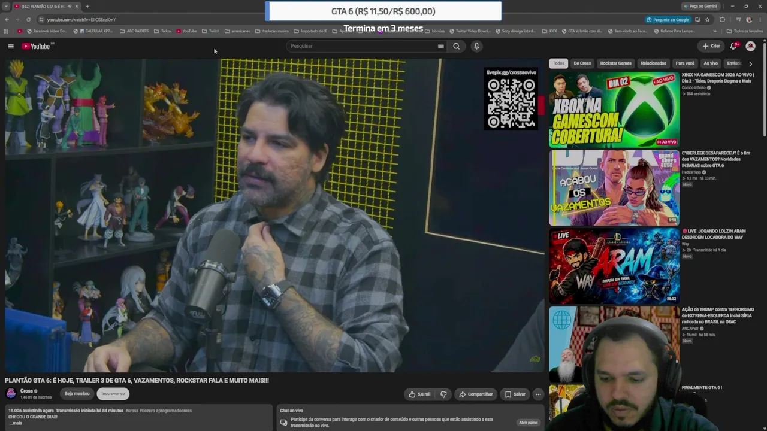767x431 pixels.
Task: Open YouTube notifications bell
Action: click(733, 46)
